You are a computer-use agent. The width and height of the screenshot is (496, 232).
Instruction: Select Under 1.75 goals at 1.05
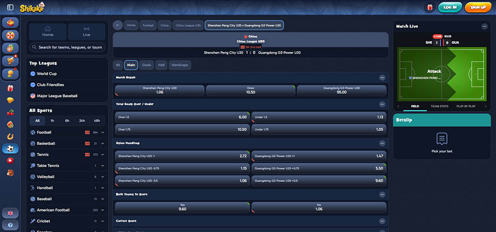[319, 129]
